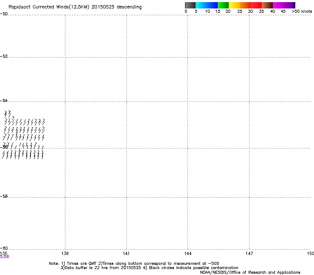This screenshot has width=314, height=275.
Task: Click the yellow 20-25 knots color band
Action: coord(234,5)
